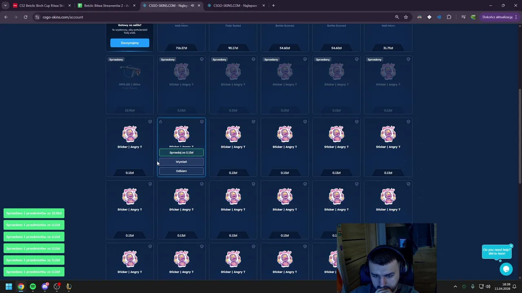Image resolution: width=522 pixels, height=293 pixels.
Task: Open the Windows Start menu
Action: point(9,286)
